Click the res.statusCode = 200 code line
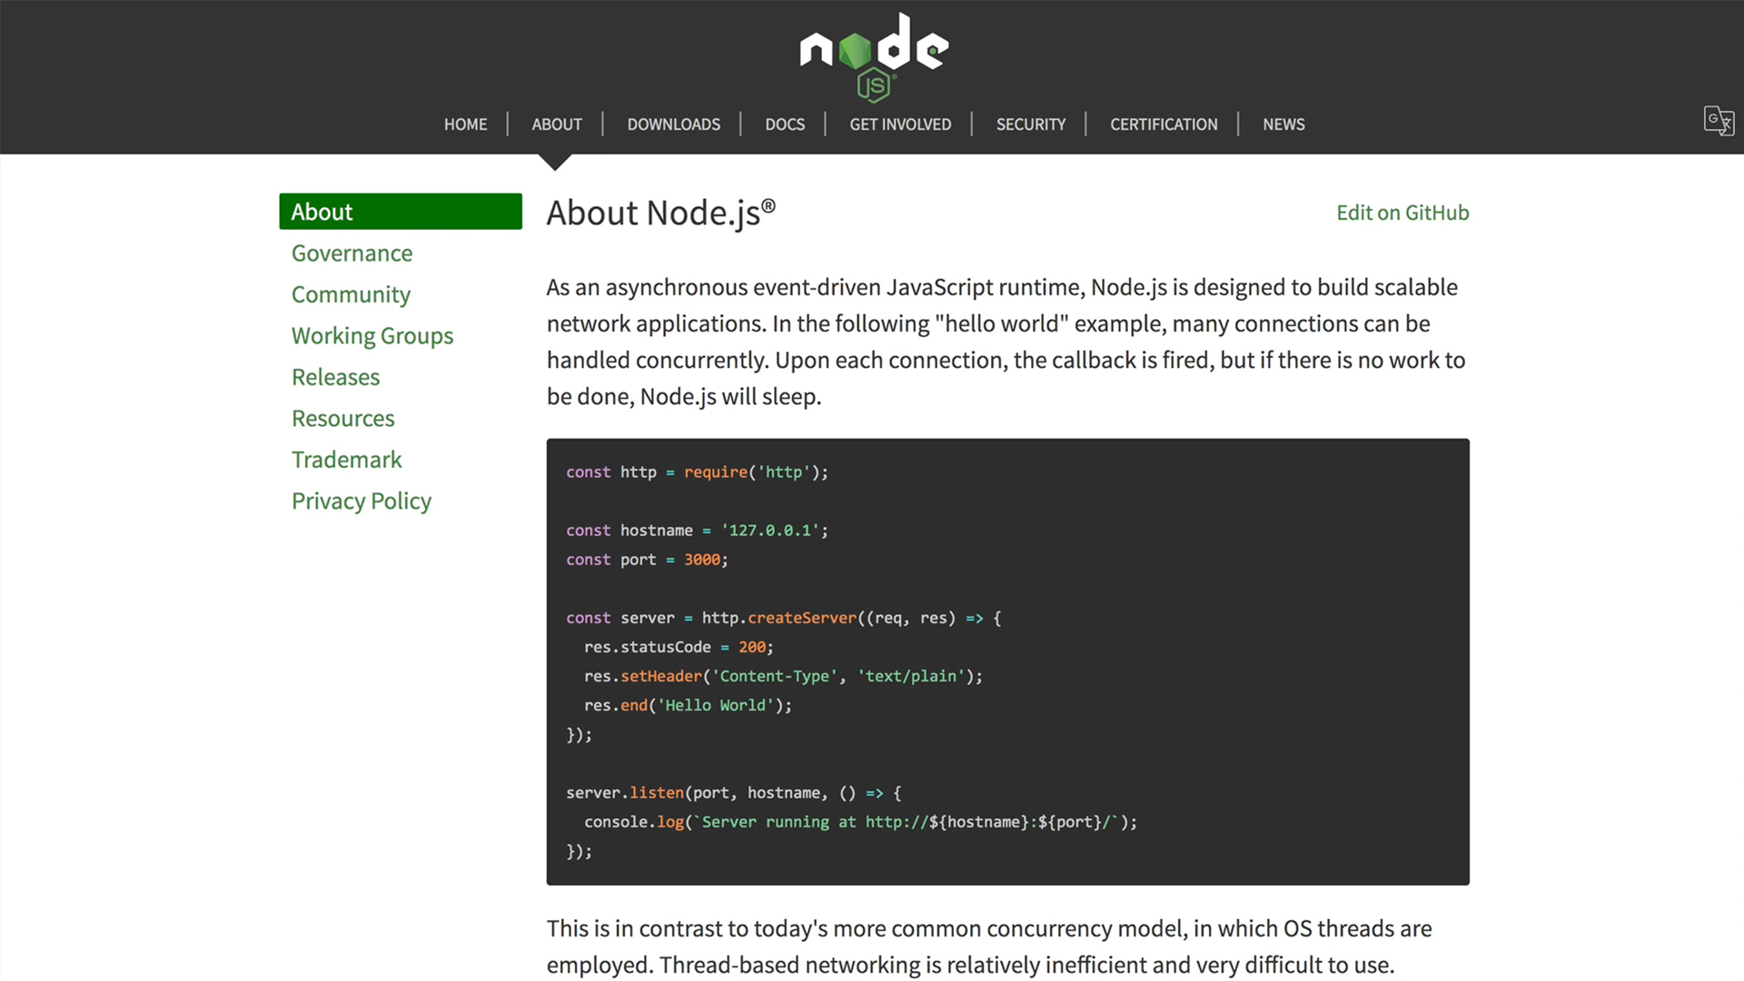This screenshot has width=1744, height=981. tap(679, 647)
